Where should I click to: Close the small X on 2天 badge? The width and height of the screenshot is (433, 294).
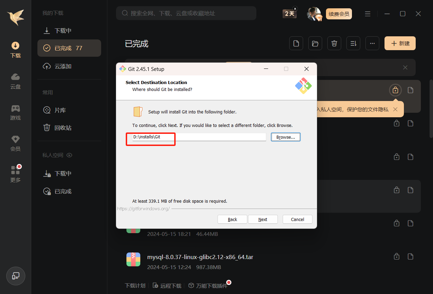(x=295, y=8)
